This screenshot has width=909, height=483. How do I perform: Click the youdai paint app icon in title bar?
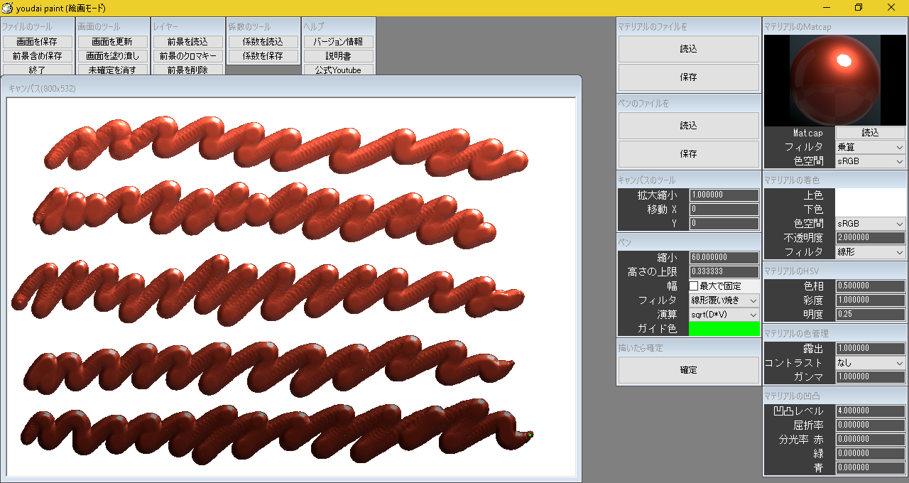pos(8,8)
